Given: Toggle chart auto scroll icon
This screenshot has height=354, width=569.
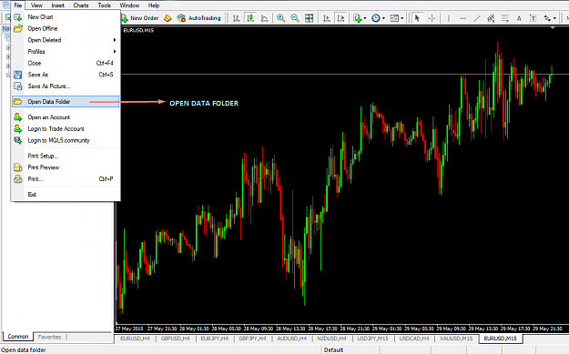Looking at the screenshot, I should 327,18.
